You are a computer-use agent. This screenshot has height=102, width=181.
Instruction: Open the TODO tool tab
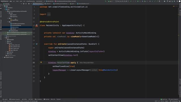[31, 99]
